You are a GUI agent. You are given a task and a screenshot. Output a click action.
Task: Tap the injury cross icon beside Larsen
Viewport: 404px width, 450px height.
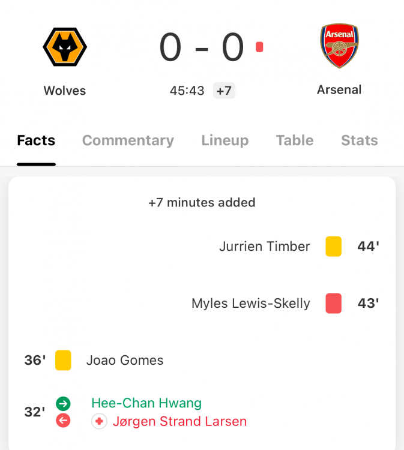(99, 421)
